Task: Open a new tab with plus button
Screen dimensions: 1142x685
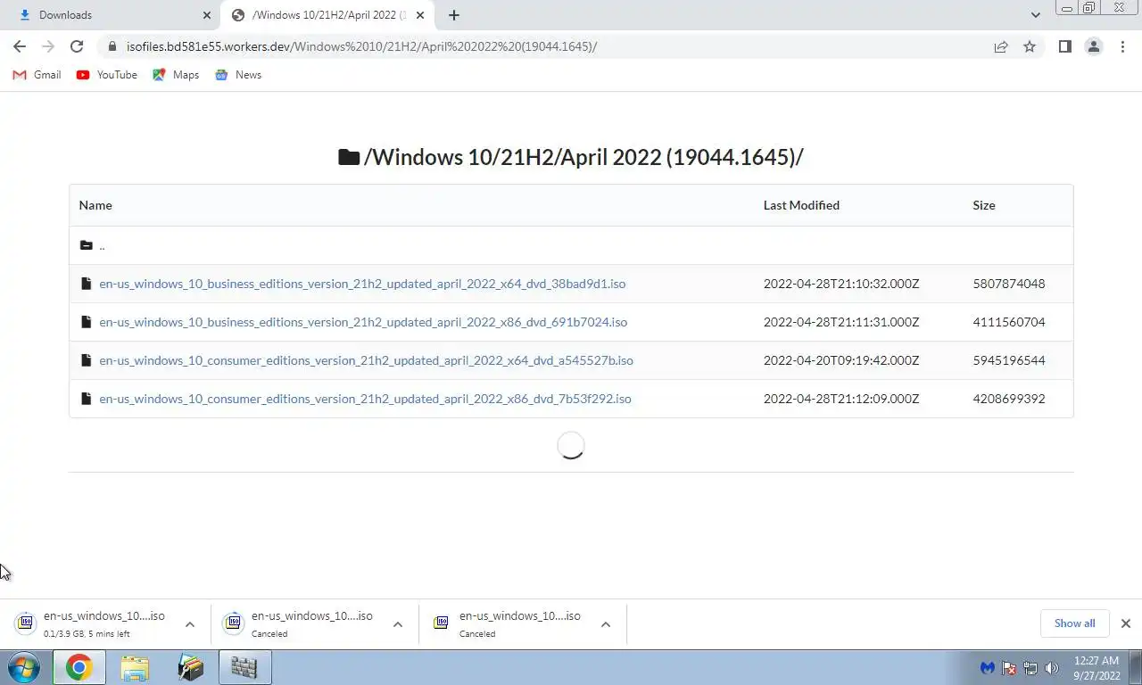Action: [x=454, y=15]
